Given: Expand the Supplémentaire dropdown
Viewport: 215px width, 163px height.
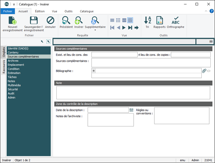Looking at the screenshot, I should click(95, 30).
